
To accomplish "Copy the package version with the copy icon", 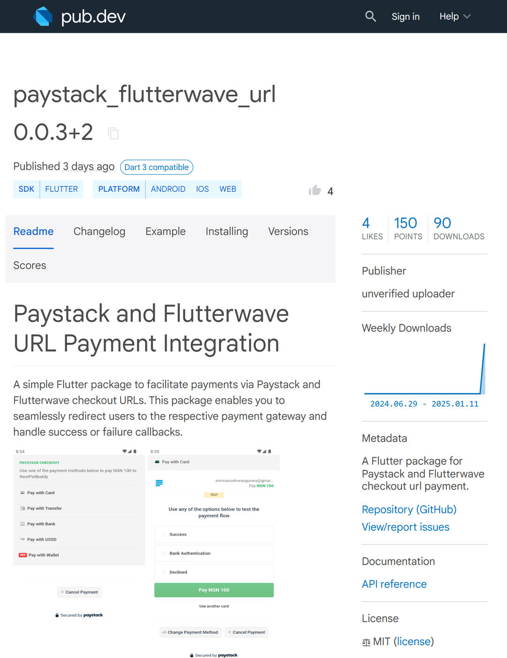I will pos(113,133).
